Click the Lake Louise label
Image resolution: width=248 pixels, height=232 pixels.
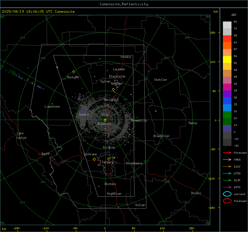[x=21, y=135]
